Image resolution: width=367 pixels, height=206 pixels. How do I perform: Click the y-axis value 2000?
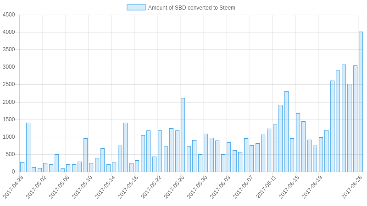click(9, 102)
